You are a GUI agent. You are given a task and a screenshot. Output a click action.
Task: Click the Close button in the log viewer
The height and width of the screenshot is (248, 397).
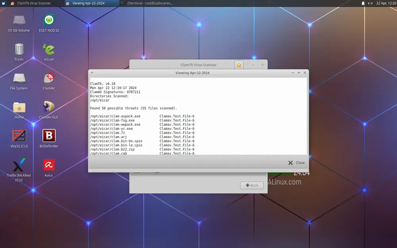[x=296, y=163]
